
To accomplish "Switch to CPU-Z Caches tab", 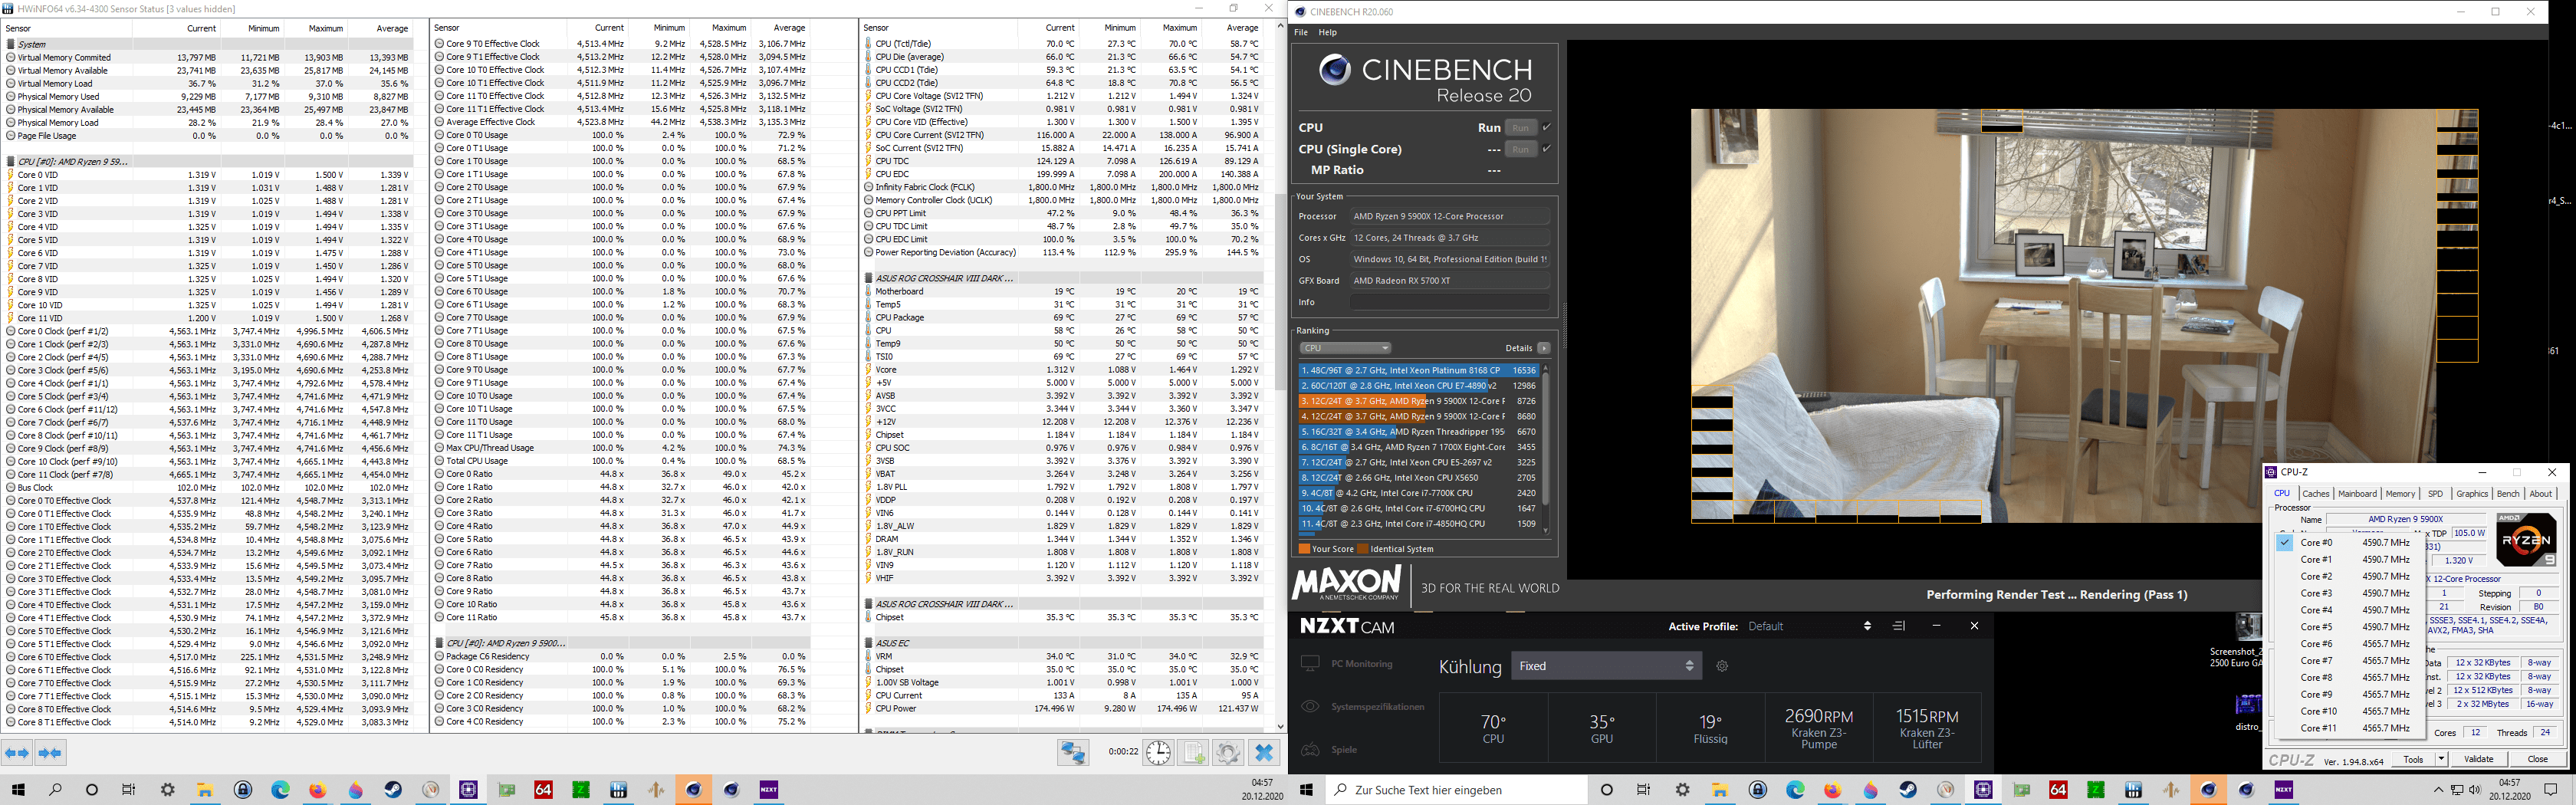I will point(2315,493).
